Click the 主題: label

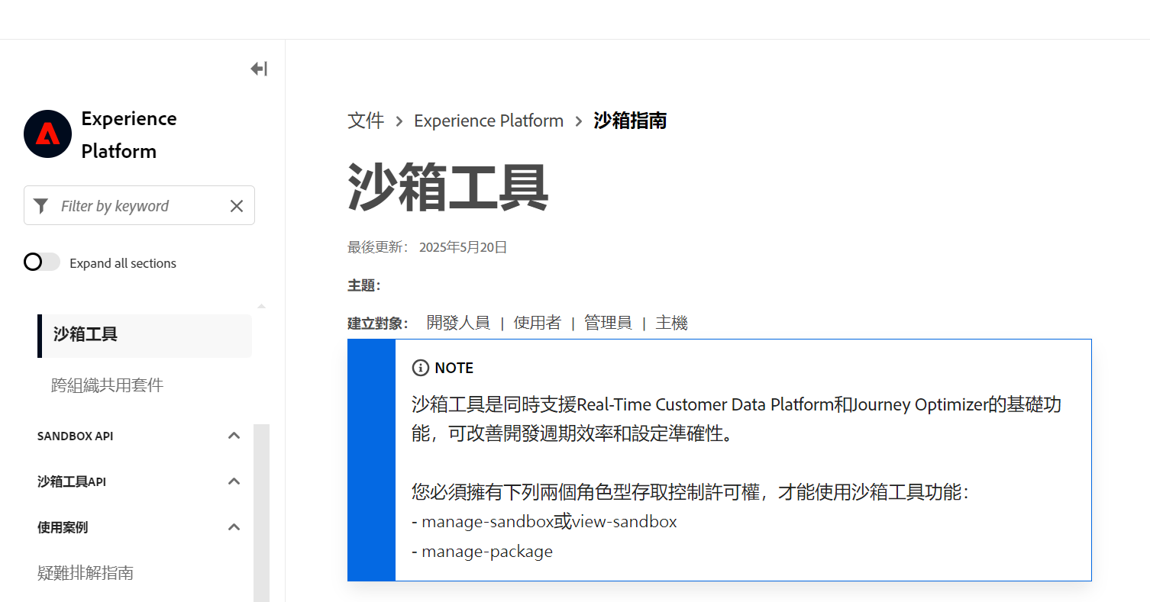click(364, 285)
